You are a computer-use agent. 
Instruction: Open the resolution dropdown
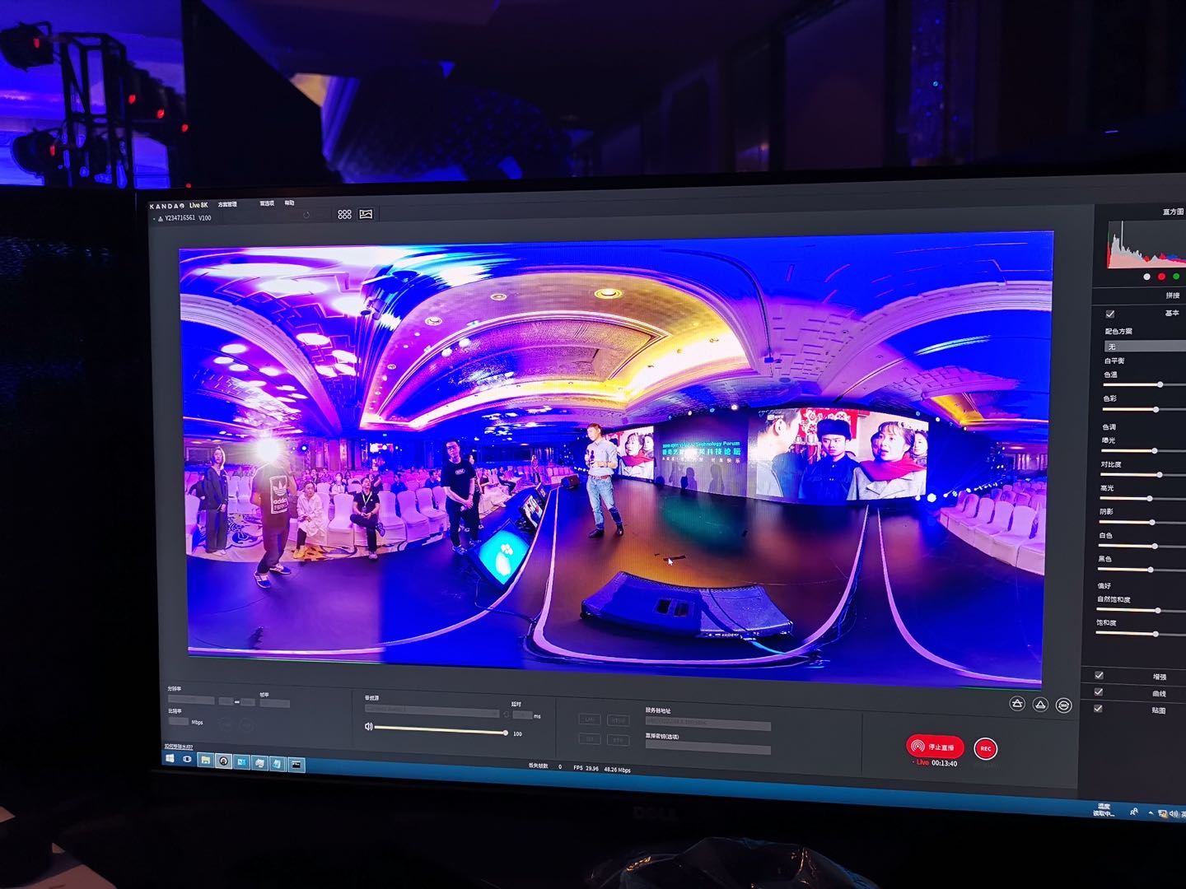pyautogui.click(x=191, y=700)
